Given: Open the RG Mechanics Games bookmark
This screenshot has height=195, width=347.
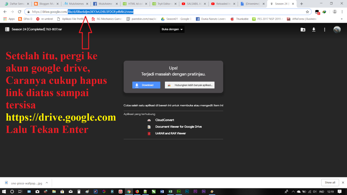Looking at the screenshot, I should pyautogui.click(x=107, y=19).
